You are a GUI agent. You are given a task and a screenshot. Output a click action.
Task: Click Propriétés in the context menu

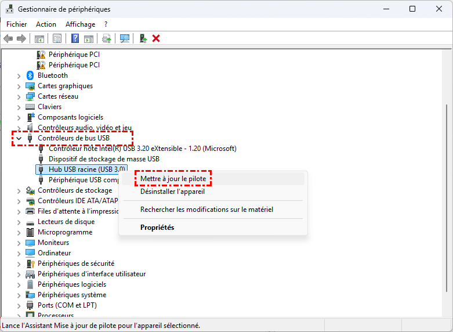tap(157, 228)
